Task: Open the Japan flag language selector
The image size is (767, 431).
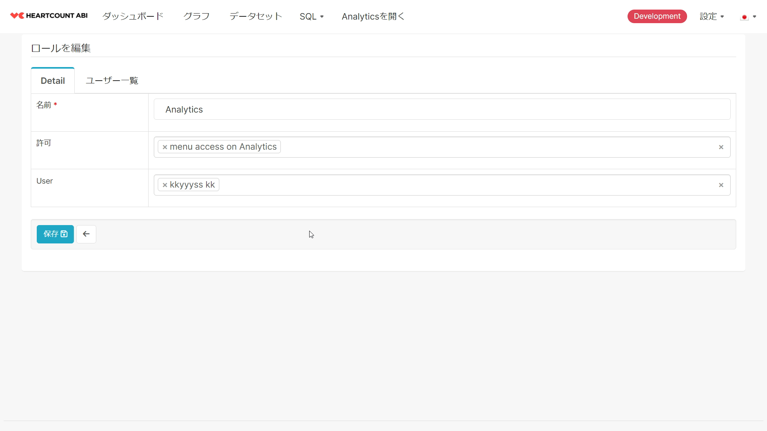Action: coord(748,17)
